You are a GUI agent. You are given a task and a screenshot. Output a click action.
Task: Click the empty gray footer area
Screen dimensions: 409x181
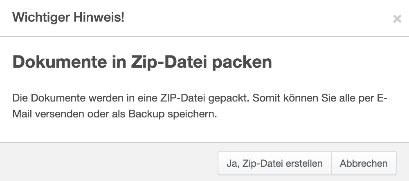pyautogui.click(x=106, y=163)
